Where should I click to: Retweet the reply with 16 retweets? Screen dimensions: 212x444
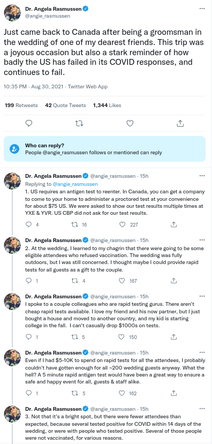(x=75, y=224)
